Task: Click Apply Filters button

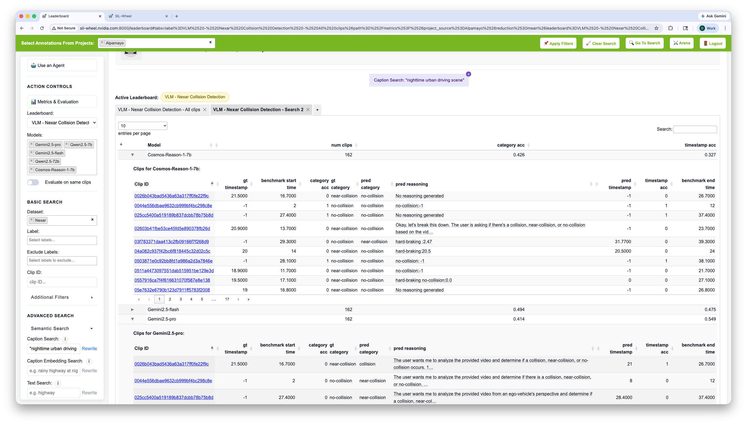Action: click(x=558, y=43)
